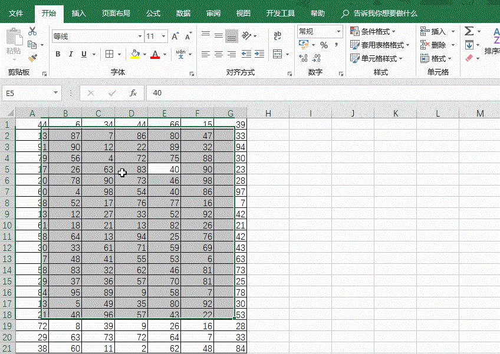
Task: Switch to the 开发工具 Developer tab
Action: 280,14
